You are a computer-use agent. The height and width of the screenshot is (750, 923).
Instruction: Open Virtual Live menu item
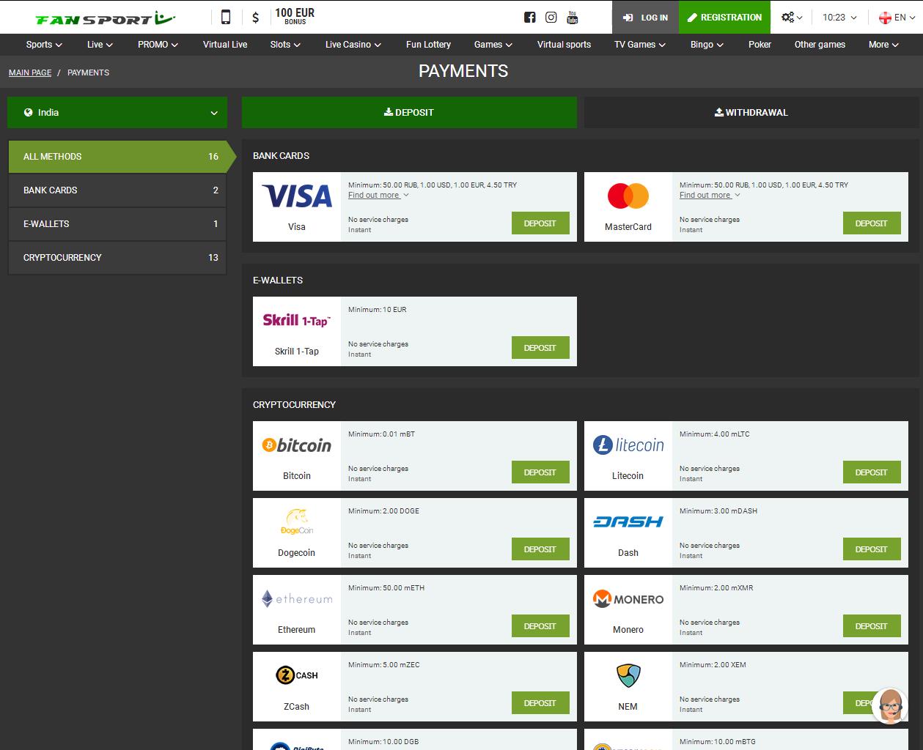[x=225, y=45]
